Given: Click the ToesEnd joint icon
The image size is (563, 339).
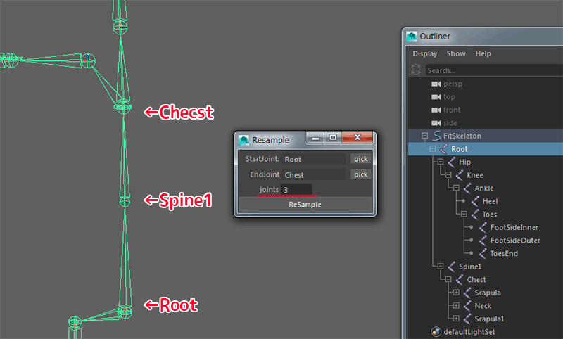Looking at the screenshot, I should click(483, 253).
